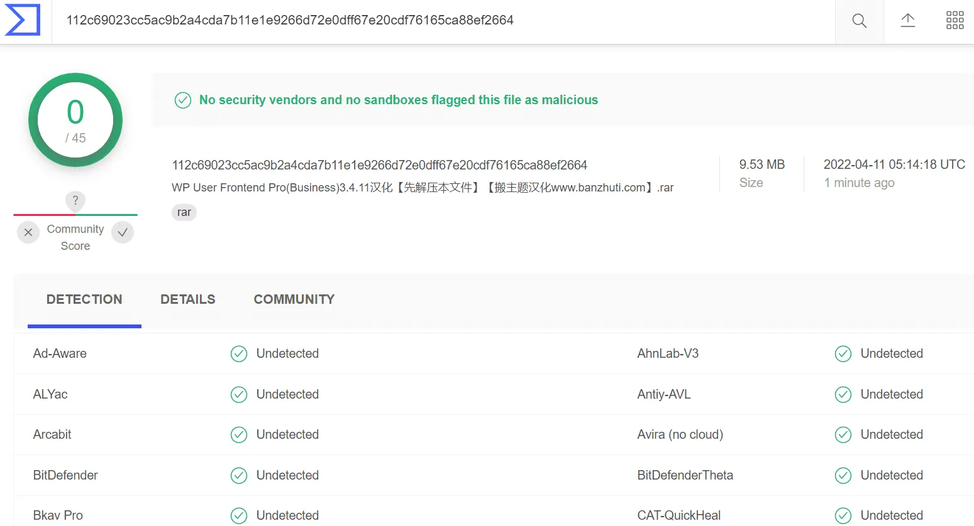Click the Avira (no cloud) vendor name
Image resolution: width=974 pixels, height=526 pixels.
(680, 434)
